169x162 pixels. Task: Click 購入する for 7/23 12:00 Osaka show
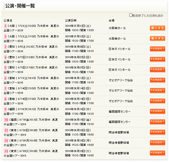coord(157,28)
